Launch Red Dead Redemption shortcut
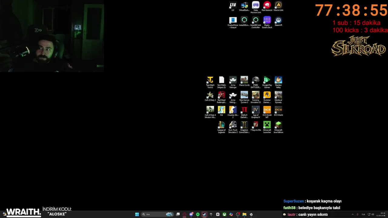Image resolution: width=388 pixels, height=218 pixels. (x=222, y=97)
